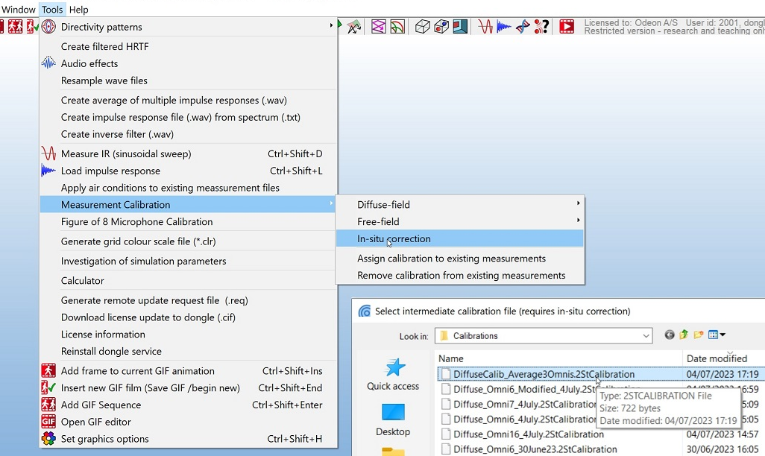Expand the Look in Calibrations dropdown

(646, 336)
